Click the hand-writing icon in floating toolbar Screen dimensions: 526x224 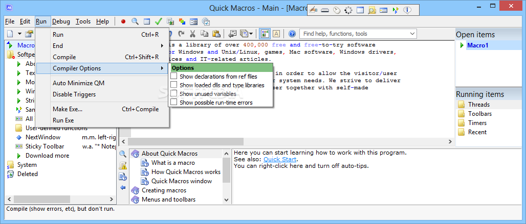click(313, 10)
